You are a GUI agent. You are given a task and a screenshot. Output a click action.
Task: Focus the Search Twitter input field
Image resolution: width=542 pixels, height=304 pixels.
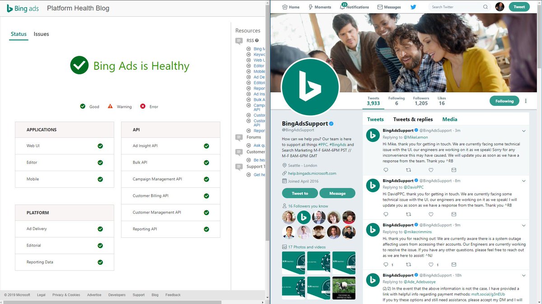click(456, 7)
